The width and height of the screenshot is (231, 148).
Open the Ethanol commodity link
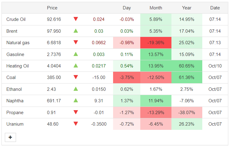pyautogui.click(x=14, y=89)
